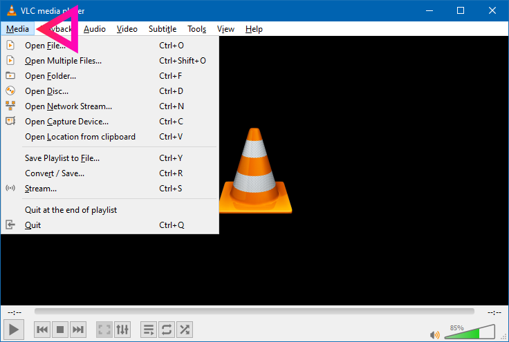Minimize the VLC window
Image resolution: width=509 pixels, height=342 pixels.
[x=429, y=10]
